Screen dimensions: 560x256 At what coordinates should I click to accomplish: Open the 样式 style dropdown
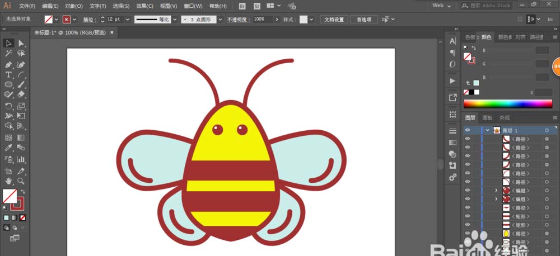pos(311,19)
